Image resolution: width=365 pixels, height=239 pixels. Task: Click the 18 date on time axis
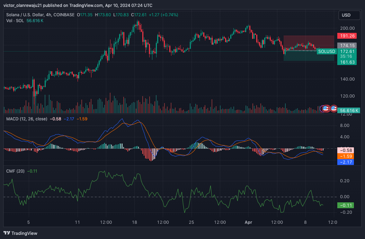pos(134,222)
